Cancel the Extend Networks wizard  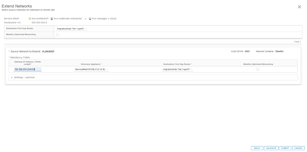[x=299, y=148]
